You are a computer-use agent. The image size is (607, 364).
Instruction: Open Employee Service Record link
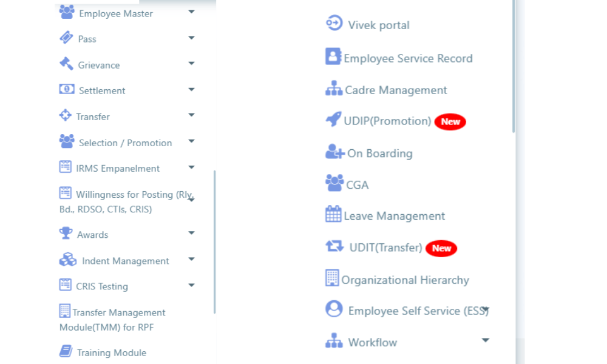click(x=408, y=58)
